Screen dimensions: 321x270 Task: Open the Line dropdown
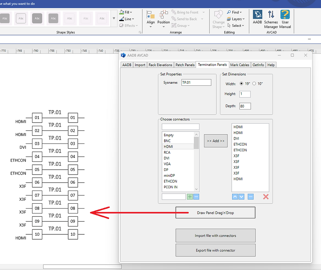[126, 19]
